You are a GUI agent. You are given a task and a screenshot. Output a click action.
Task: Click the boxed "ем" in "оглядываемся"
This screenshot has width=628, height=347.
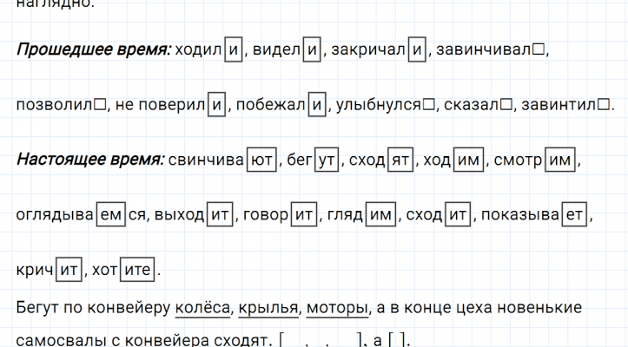click(109, 215)
